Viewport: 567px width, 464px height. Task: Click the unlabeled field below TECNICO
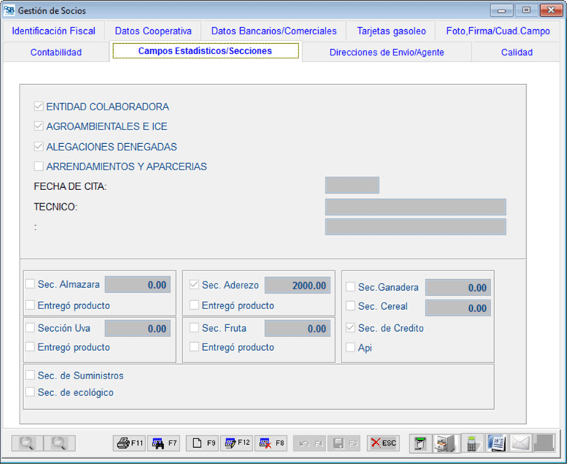point(415,227)
